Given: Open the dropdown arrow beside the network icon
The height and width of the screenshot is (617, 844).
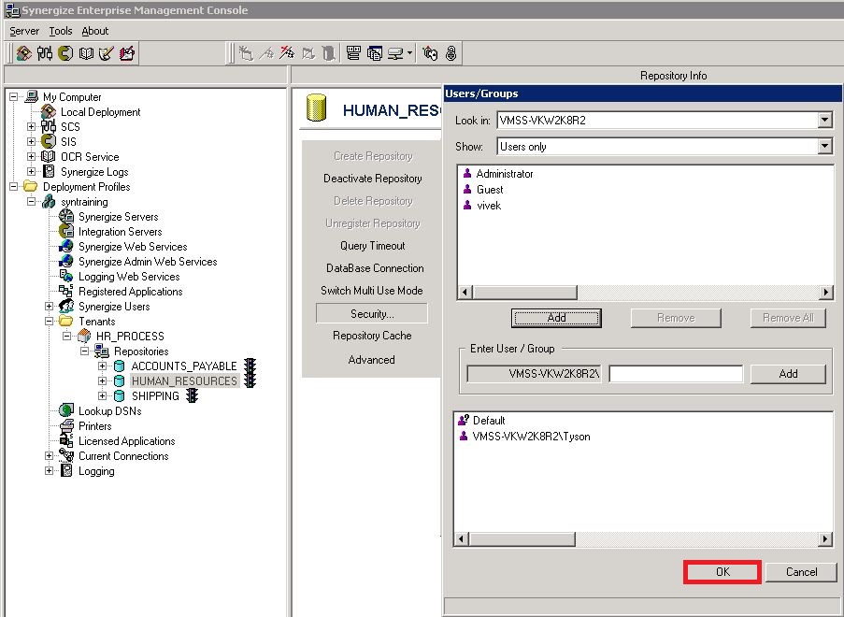Looking at the screenshot, I should tap(409, 52).
